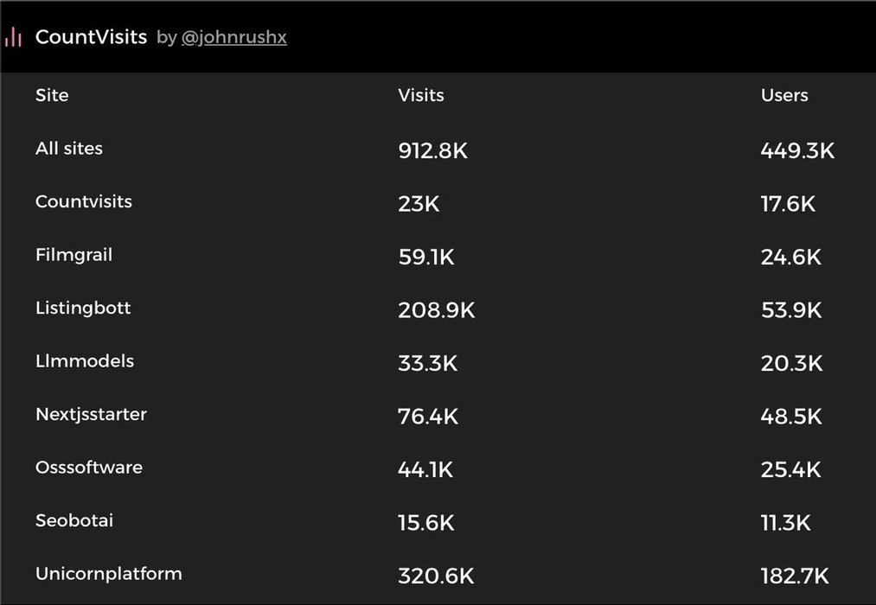Open the Countvisits site row
876x605 pixels.
tap(84, 201)
